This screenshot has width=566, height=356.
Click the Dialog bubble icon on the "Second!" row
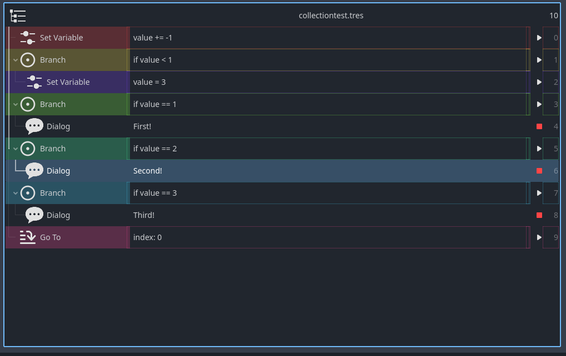pos(34,170)
